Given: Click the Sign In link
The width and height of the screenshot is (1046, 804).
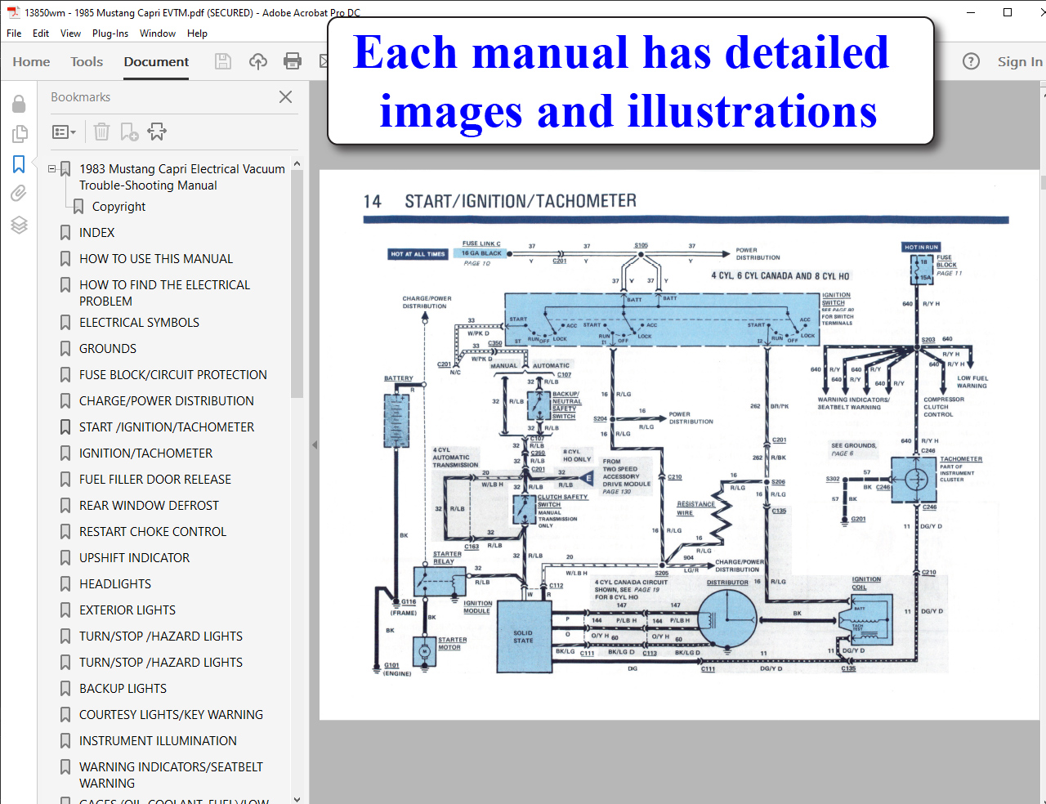Looking at the screenshot, I should (1020, 62).
